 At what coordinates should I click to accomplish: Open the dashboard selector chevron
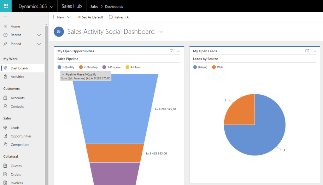click(x=161, y=32)
